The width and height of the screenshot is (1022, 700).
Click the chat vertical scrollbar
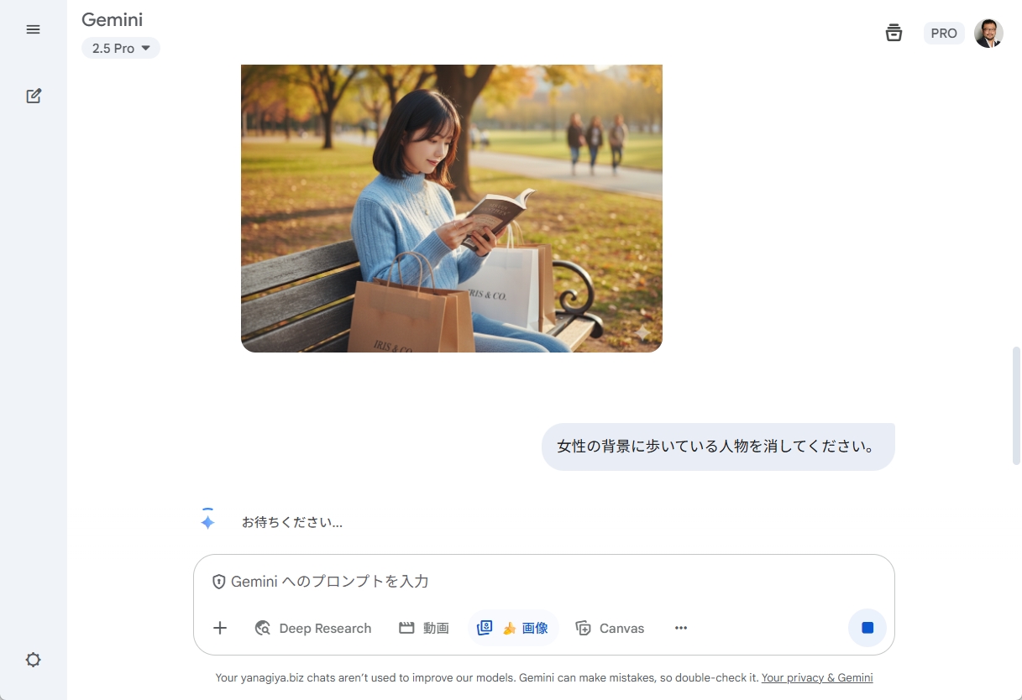click(1016, 405)
